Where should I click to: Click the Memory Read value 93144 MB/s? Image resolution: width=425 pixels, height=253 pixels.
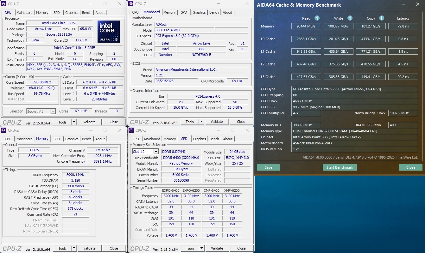306,26
